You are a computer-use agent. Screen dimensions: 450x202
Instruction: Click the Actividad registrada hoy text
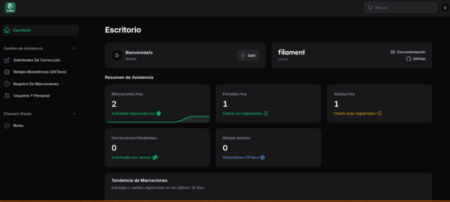133,113
